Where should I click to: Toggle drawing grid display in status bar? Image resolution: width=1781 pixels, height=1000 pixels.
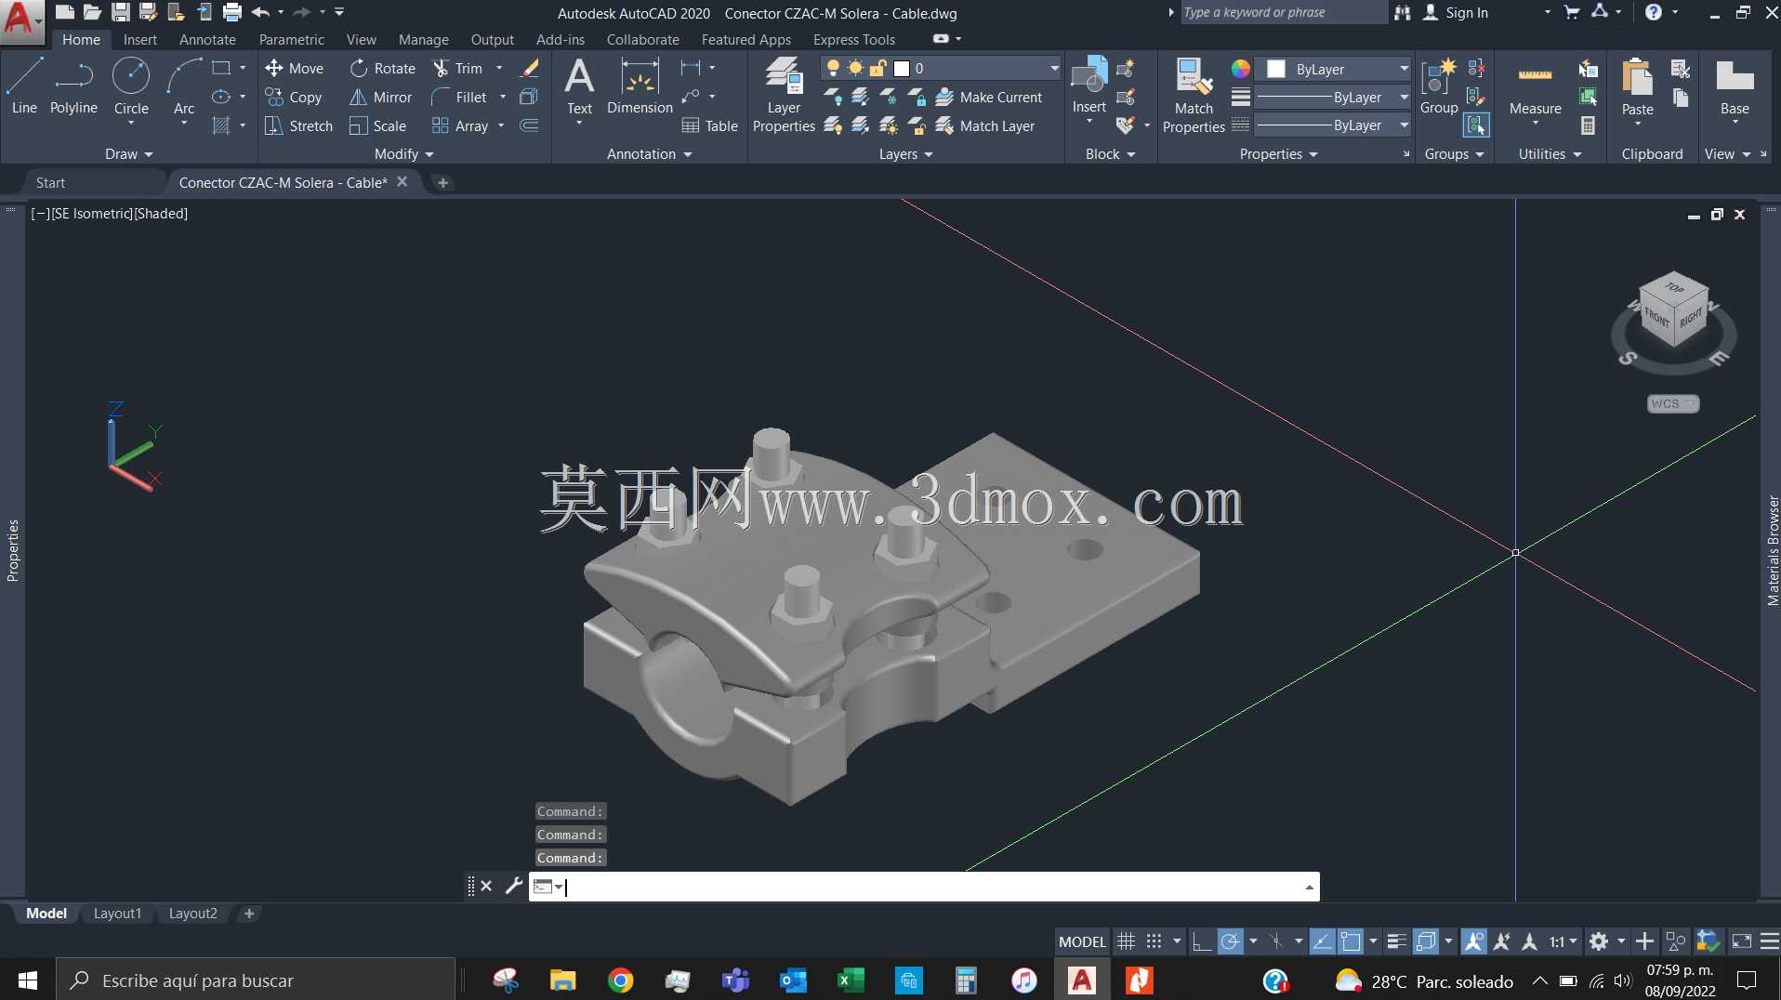(x=1126, y=941)
